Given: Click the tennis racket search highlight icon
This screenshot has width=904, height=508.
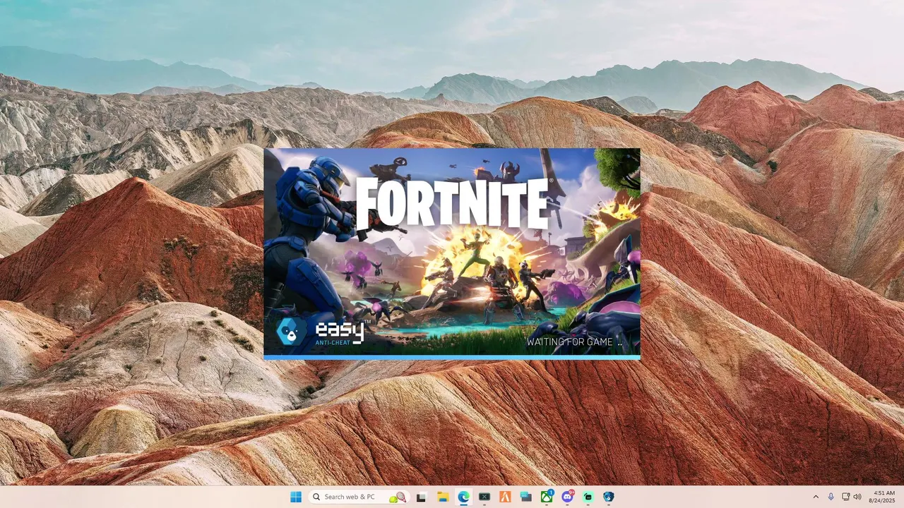Looking at the screenshot, I should pyautogui.click(x=398, y=497).
